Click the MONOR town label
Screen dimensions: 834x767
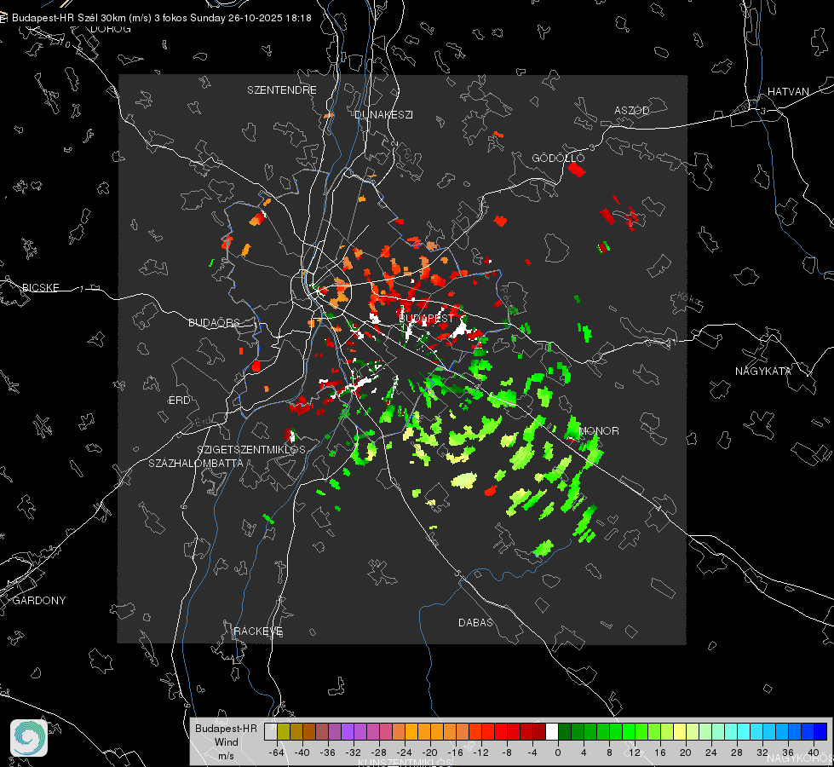(598, 430)
